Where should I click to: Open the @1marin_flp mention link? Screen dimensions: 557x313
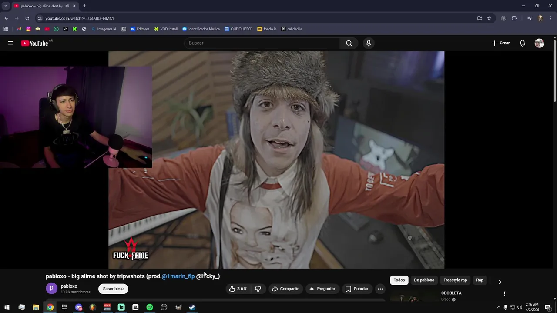(x=178, y=276)
